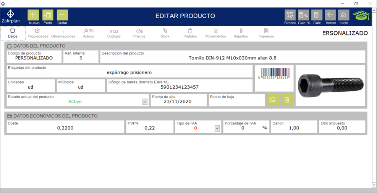Expand the Tipo de IVA dropdown
This screenshot has height=193, width=377.
coord(217,129)
